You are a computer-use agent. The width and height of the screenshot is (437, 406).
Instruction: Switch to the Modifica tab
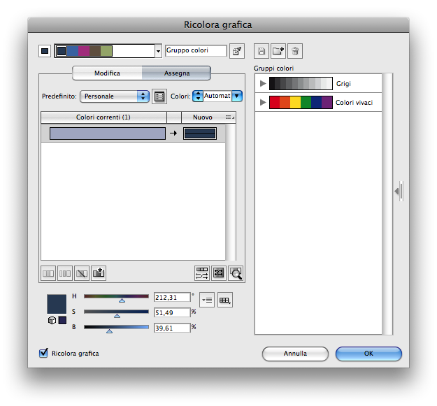point(107,73)
